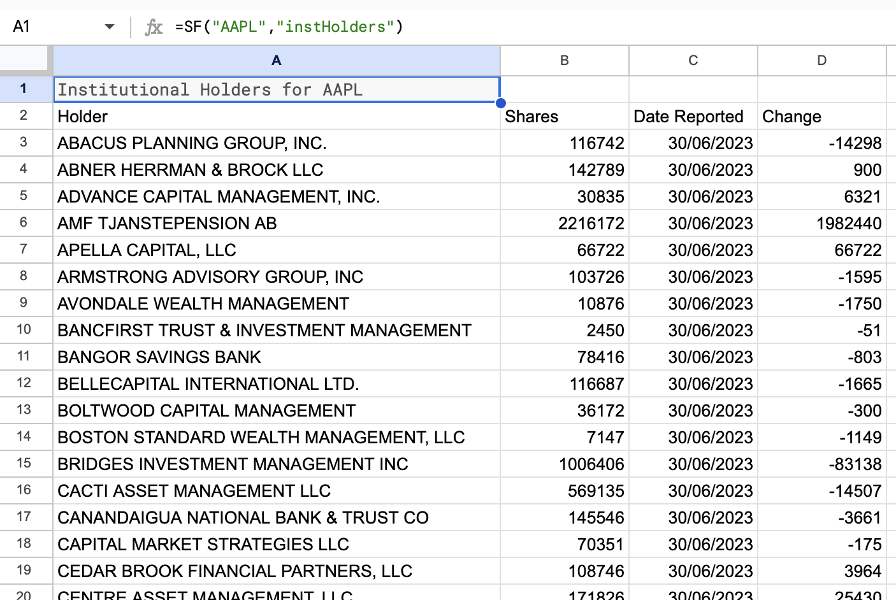
Task: Click the 'Date Reported' header cell
Action: point(693,117)
